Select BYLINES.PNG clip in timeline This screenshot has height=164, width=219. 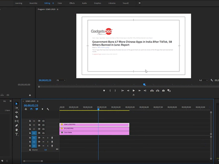[x=94, y=129]
